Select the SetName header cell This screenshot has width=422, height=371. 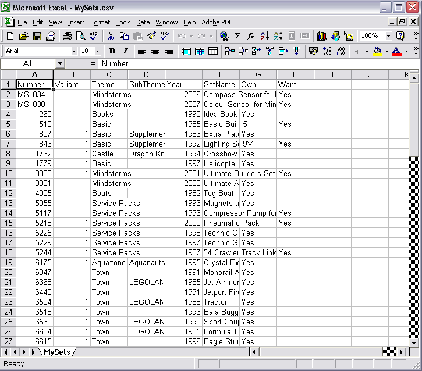click(x=221, y=84)
